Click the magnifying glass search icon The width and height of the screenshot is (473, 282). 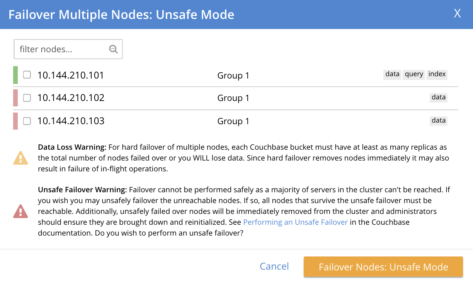[113, 49]
